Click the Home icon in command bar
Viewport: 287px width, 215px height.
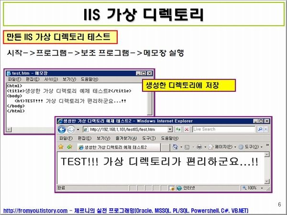(x=175, y=147)
